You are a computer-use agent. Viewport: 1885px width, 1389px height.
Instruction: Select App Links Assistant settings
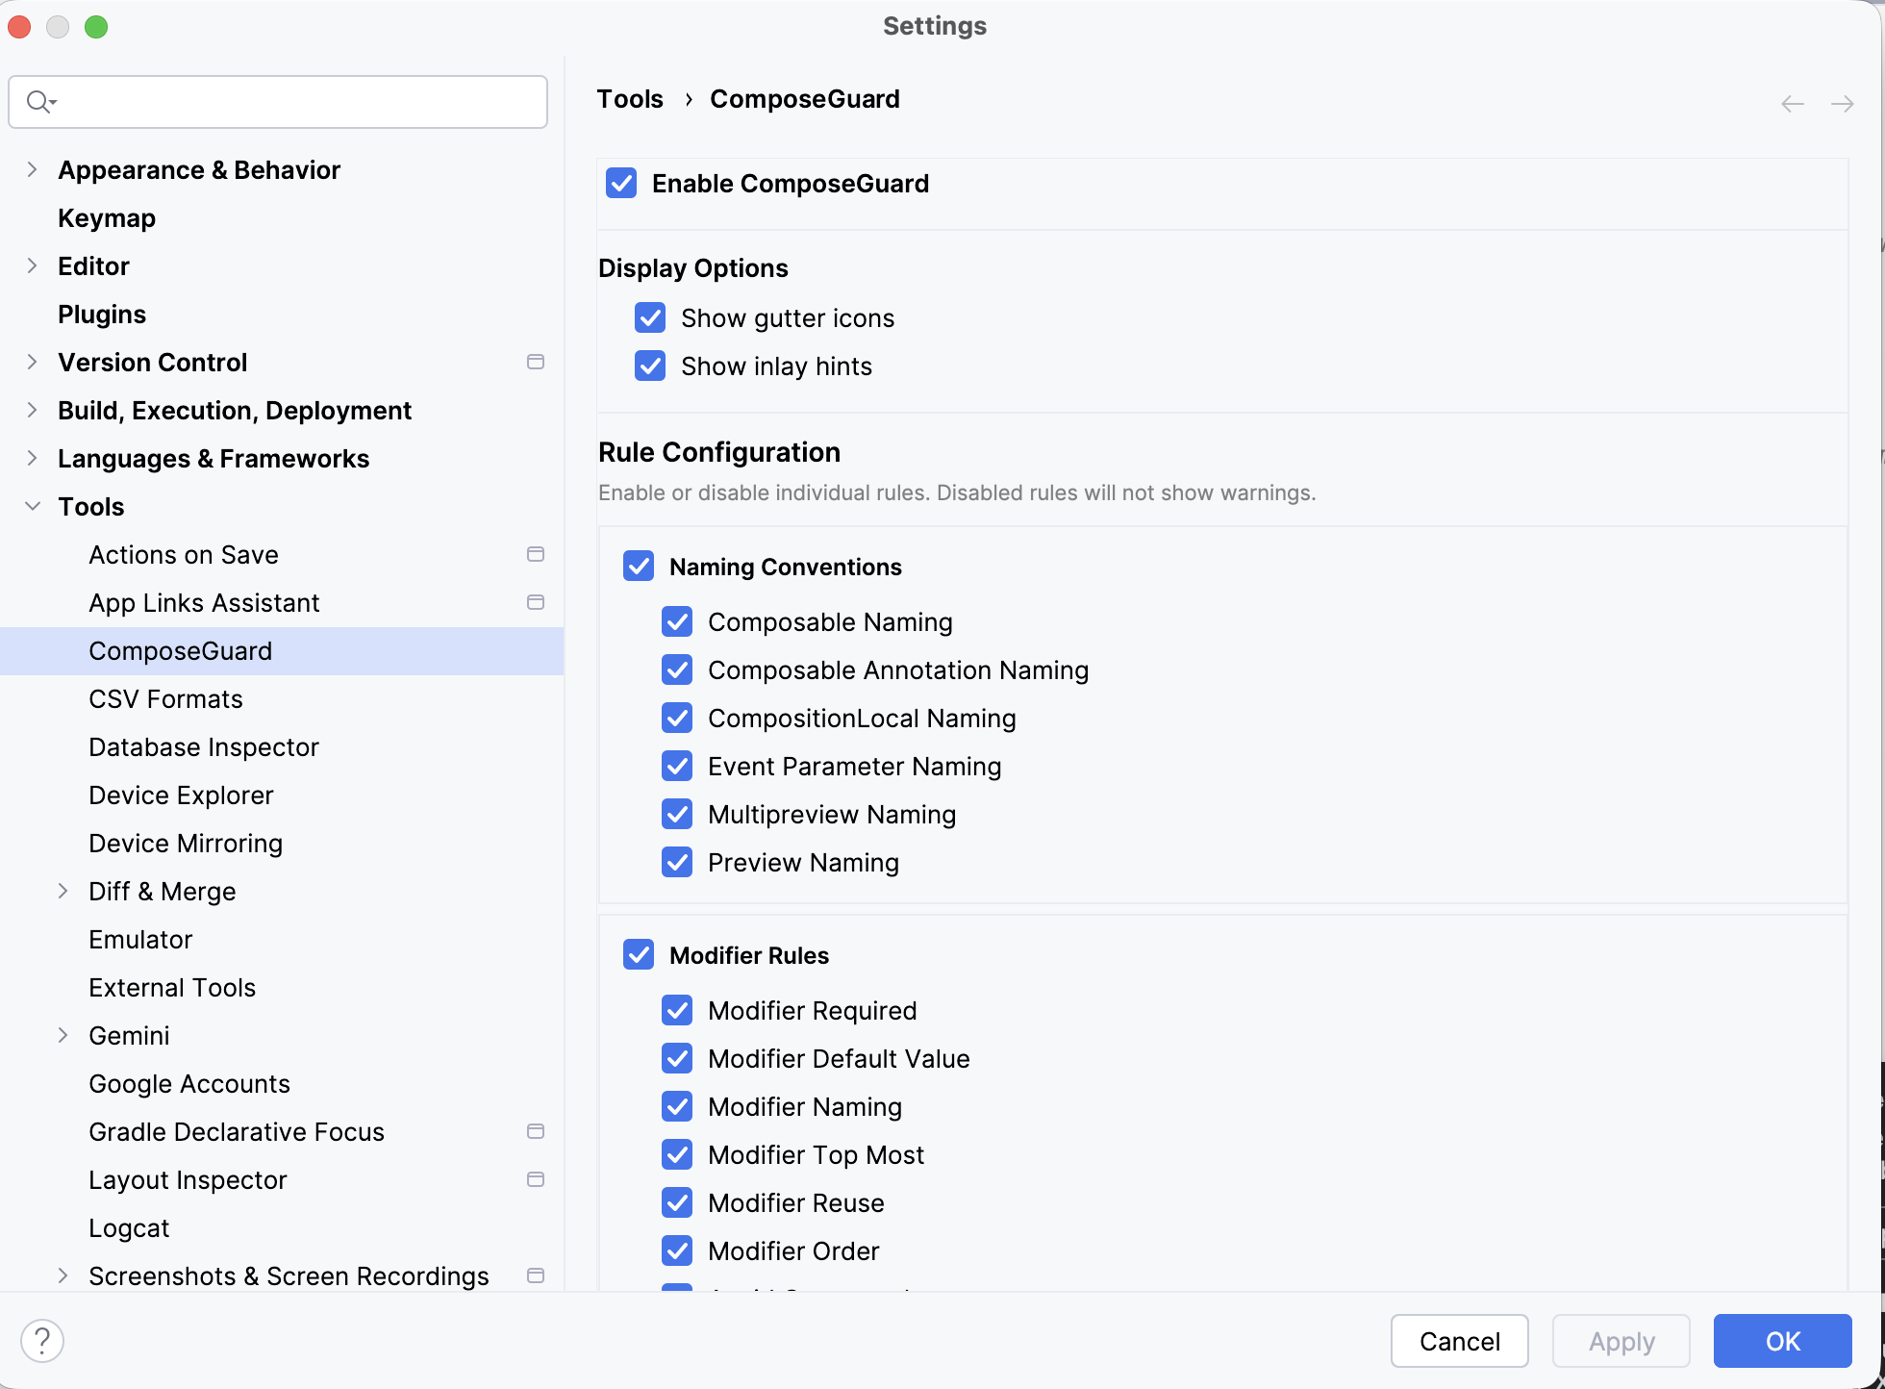tap(204, 603)
